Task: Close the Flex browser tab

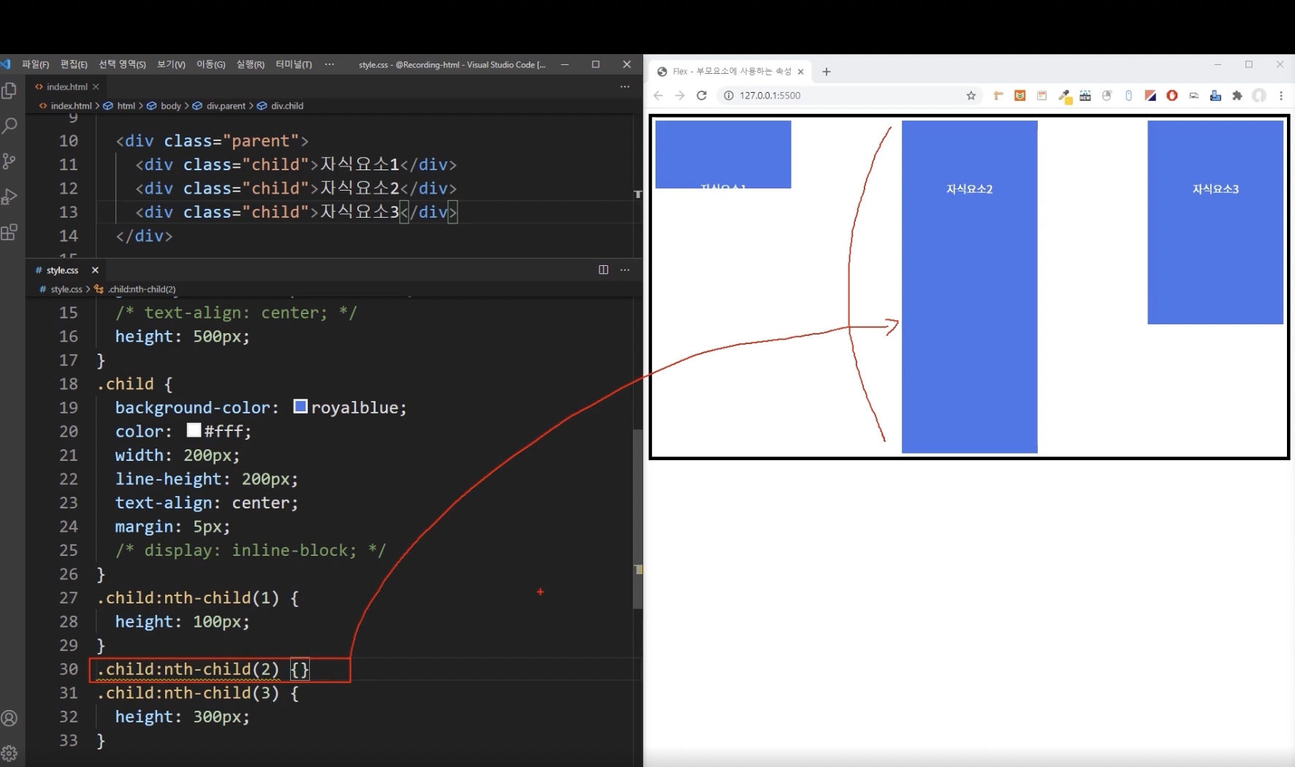Action: pos(801,72)
